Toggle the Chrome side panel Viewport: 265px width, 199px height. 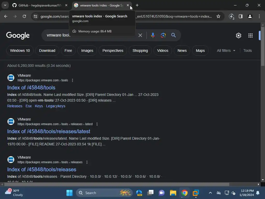tap(241, 16)
